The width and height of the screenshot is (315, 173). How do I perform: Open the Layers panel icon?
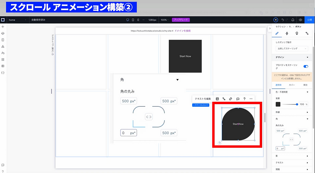3,33
